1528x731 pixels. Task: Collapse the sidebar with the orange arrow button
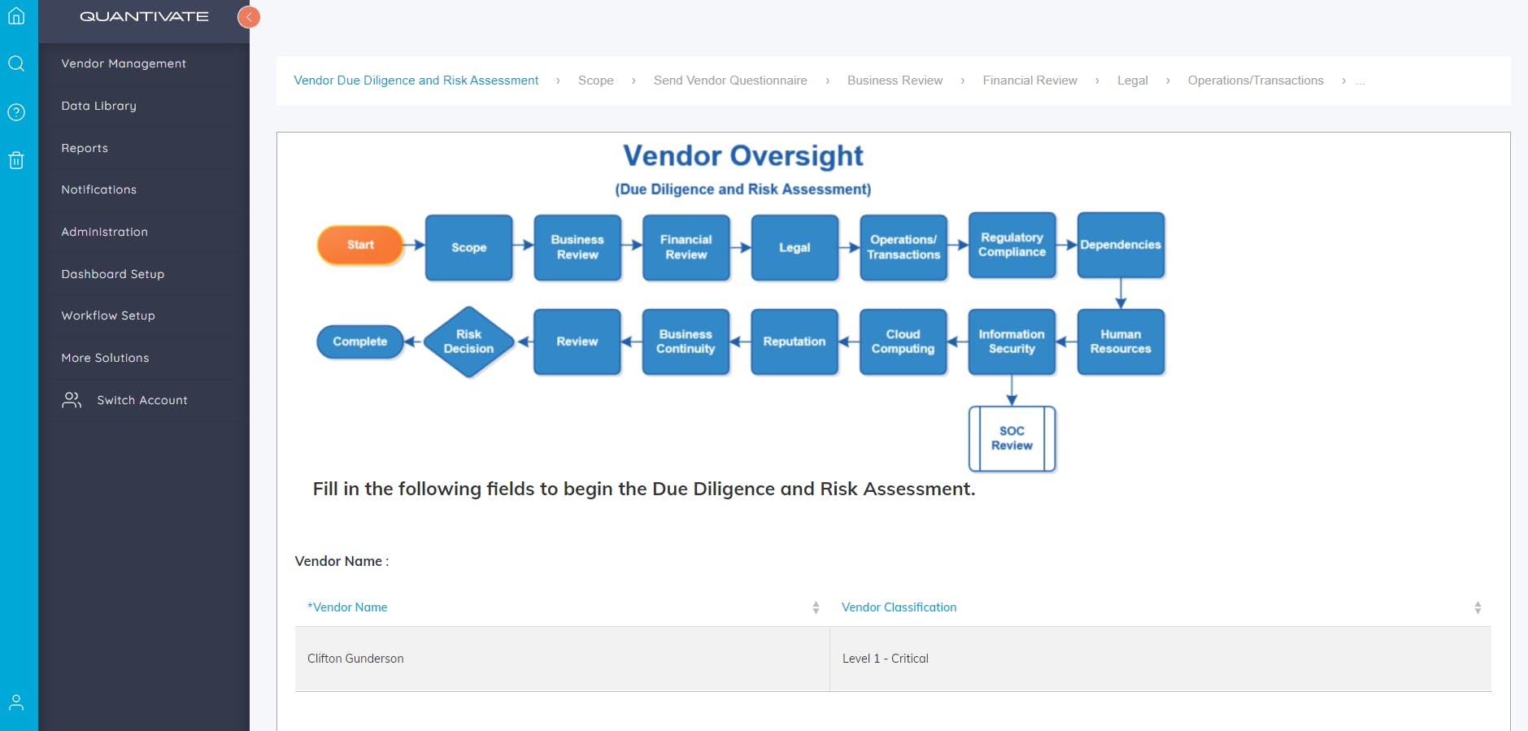click(x=249, y=16)
